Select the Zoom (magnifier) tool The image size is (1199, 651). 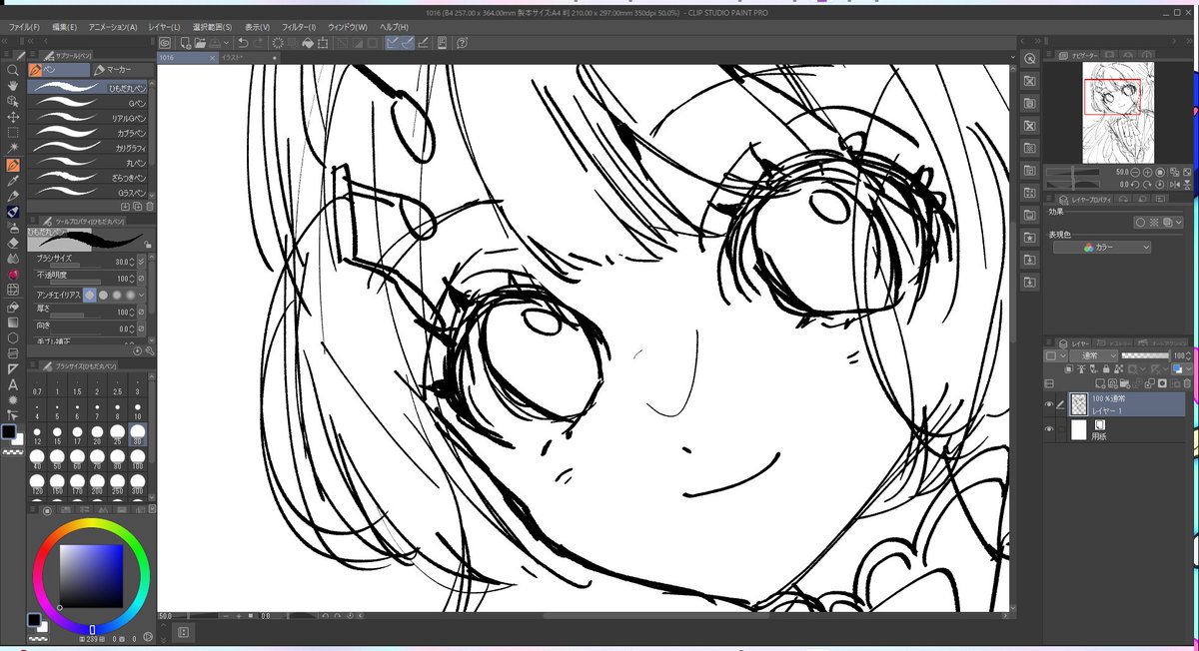point(13,71)
